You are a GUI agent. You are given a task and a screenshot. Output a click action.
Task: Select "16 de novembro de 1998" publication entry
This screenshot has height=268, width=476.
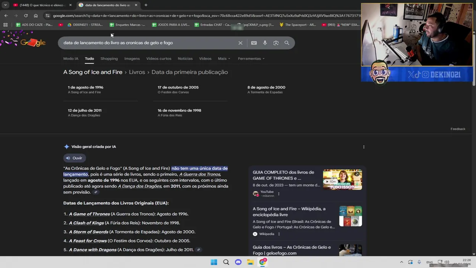(x=179, y=112)
